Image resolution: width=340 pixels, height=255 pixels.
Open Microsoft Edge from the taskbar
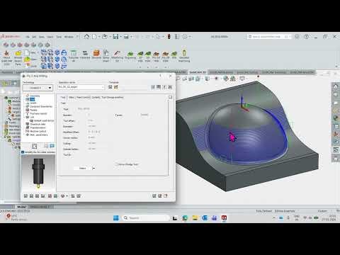click(185, 217)
